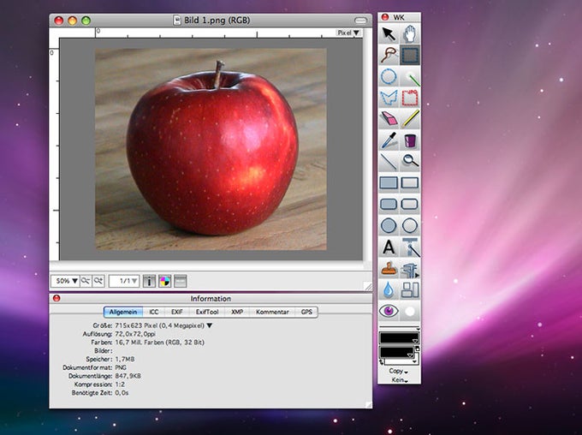This screenshot has width=582, height=435.
Task: Select the red eye correction tool
Action: pyautogui.click(x=389, y=311)
